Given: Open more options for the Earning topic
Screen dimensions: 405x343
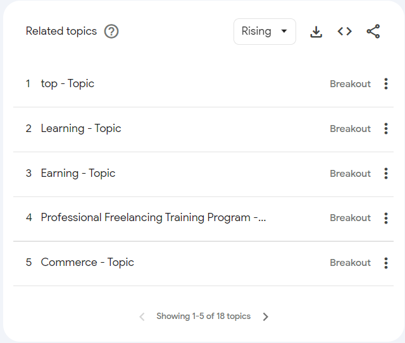Looking at the screenshot, I should tap(386, 174).
